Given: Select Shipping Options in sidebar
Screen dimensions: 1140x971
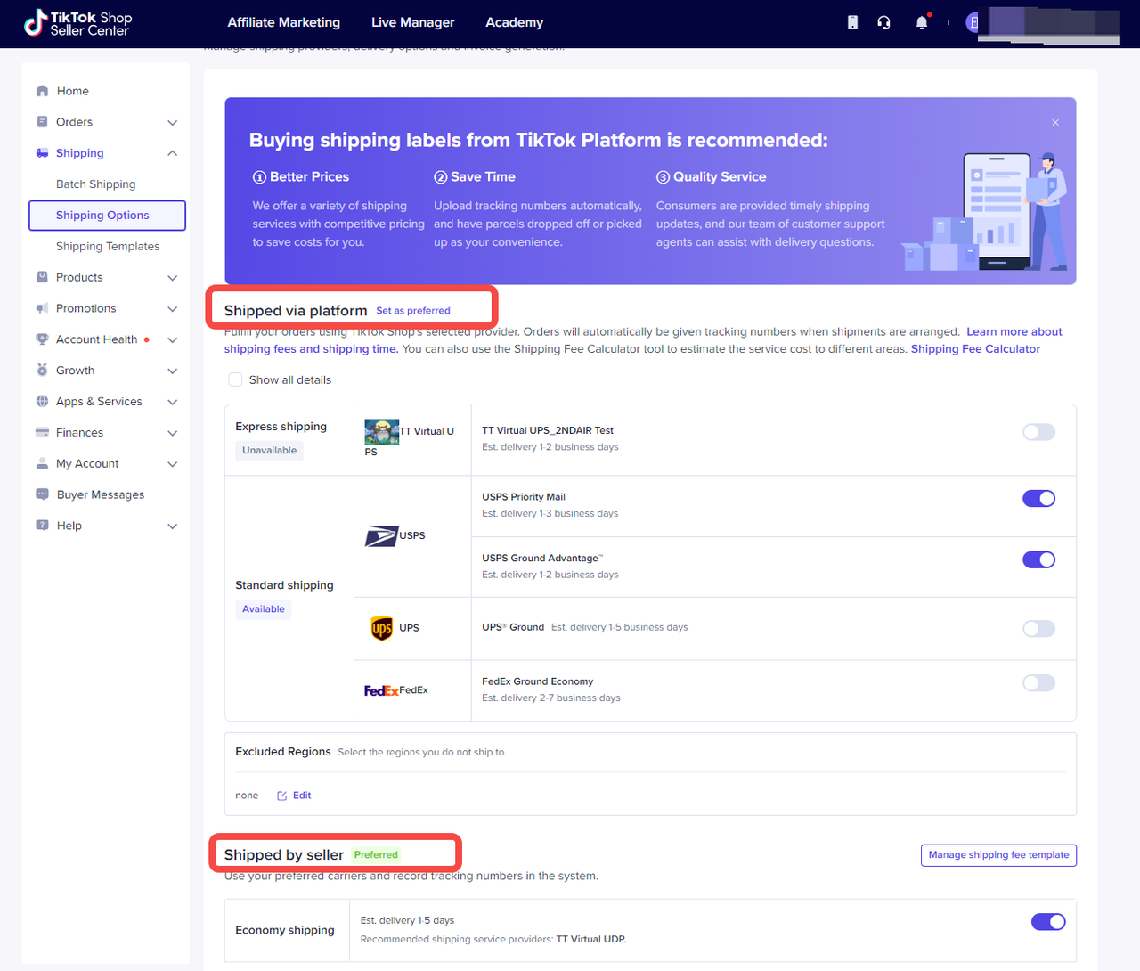Looking at the screenshot, I should pos(107,216).
